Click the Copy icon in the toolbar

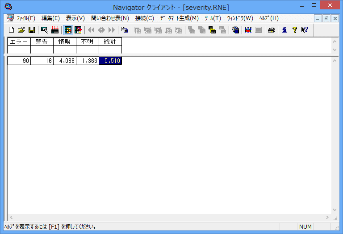click(124, 30)
